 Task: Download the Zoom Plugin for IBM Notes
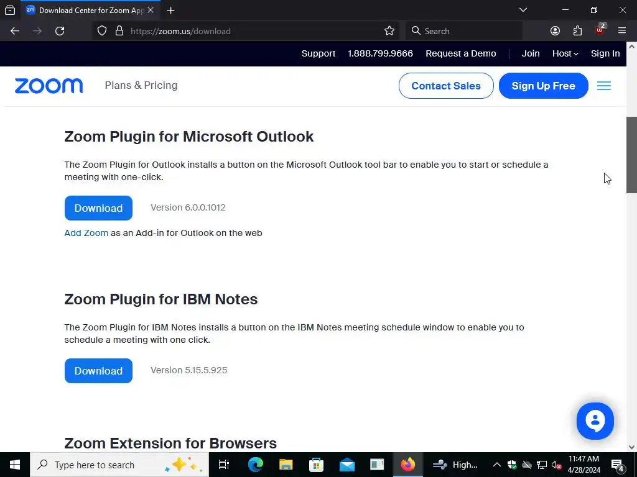tap(98, 371)
